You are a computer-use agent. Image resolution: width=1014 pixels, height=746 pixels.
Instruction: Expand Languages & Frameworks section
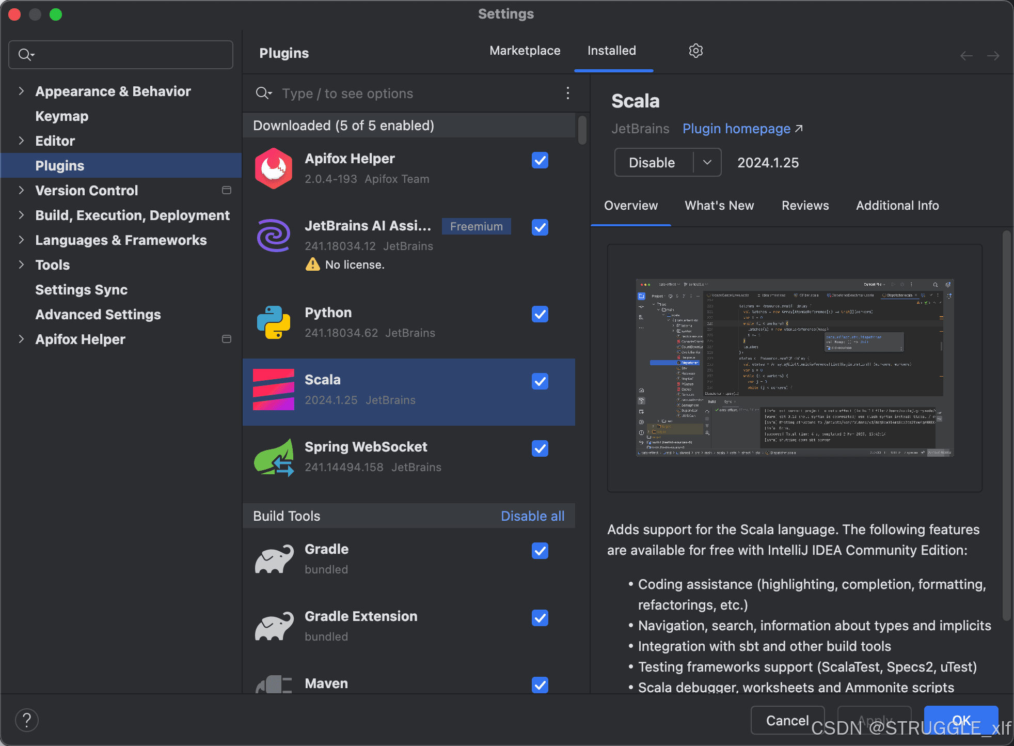tap(21, 240)
